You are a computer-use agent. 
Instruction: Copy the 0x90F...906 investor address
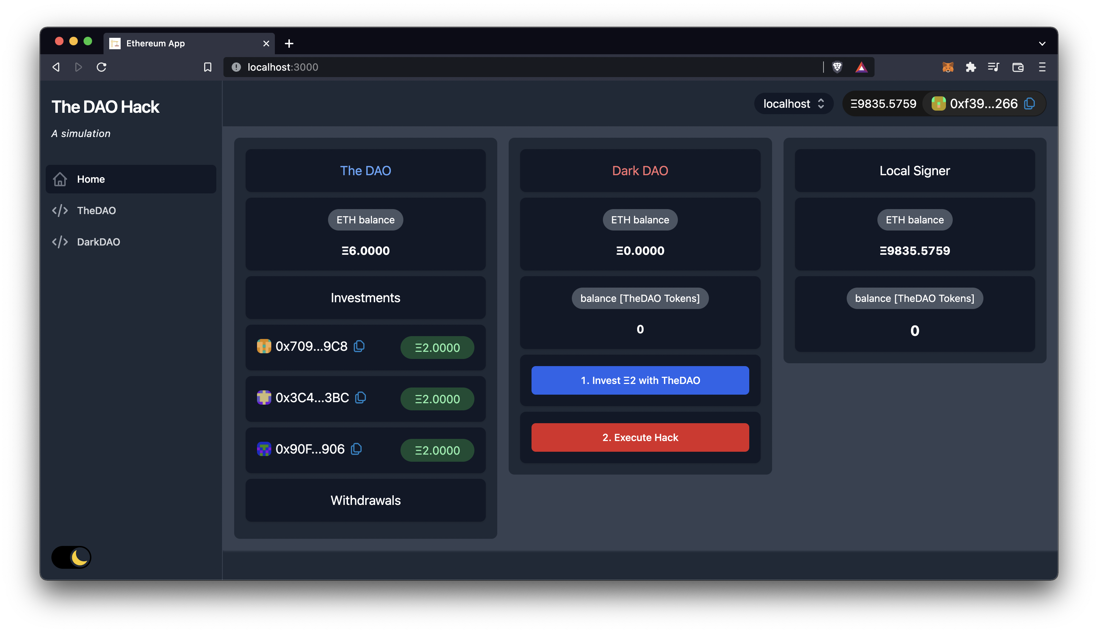356,449
